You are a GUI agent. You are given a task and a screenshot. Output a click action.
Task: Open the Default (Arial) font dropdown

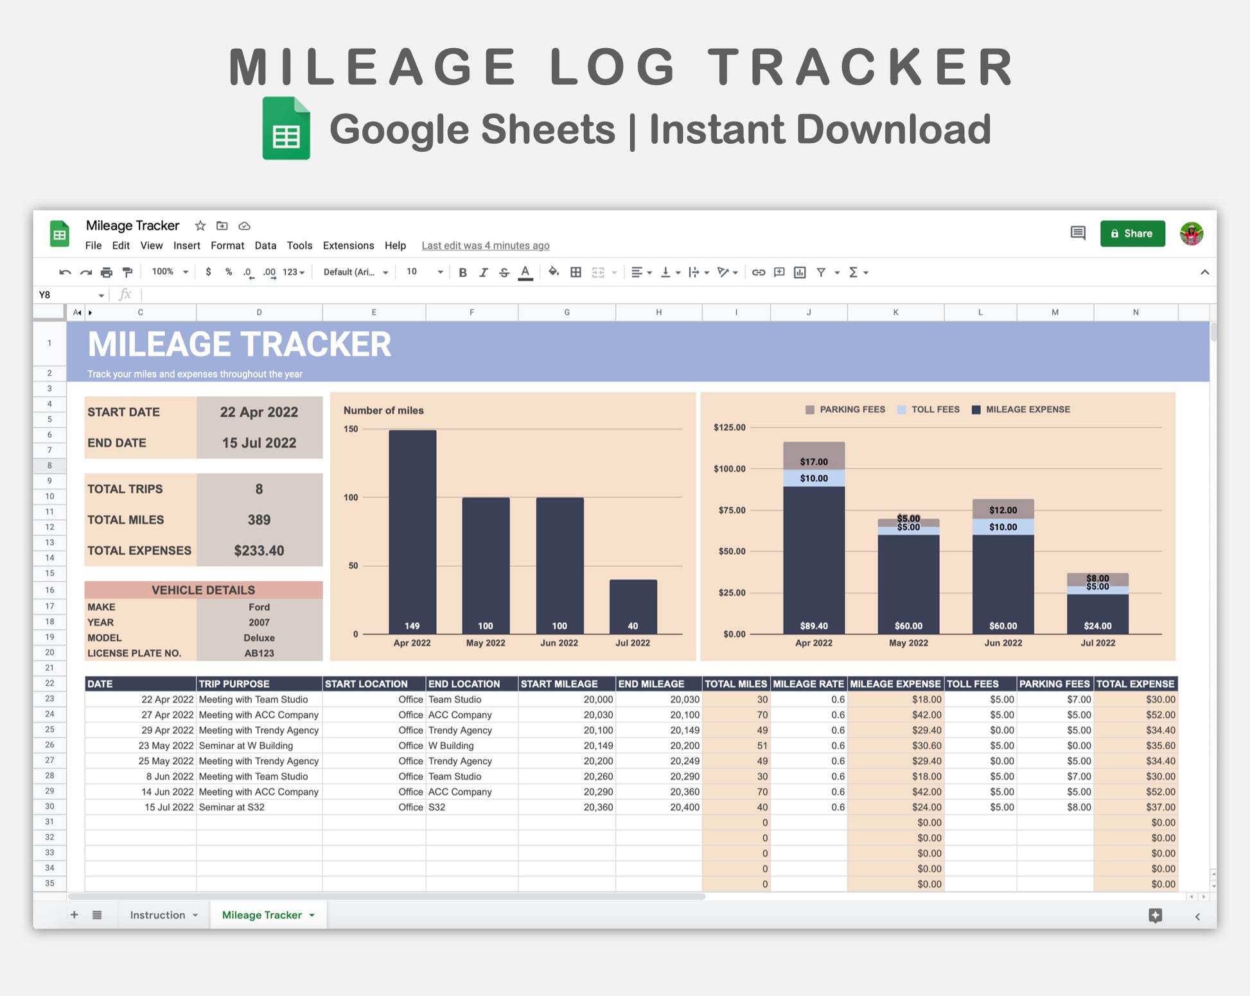356,272
